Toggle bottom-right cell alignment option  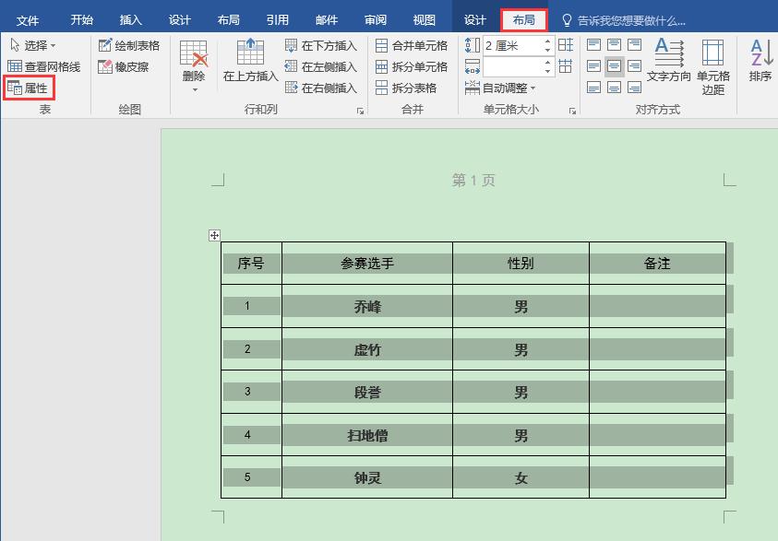click(634, 88)
